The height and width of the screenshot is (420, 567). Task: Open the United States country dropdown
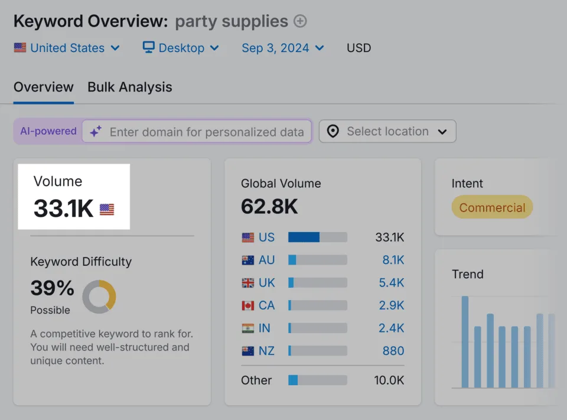(x=67, y=48)
